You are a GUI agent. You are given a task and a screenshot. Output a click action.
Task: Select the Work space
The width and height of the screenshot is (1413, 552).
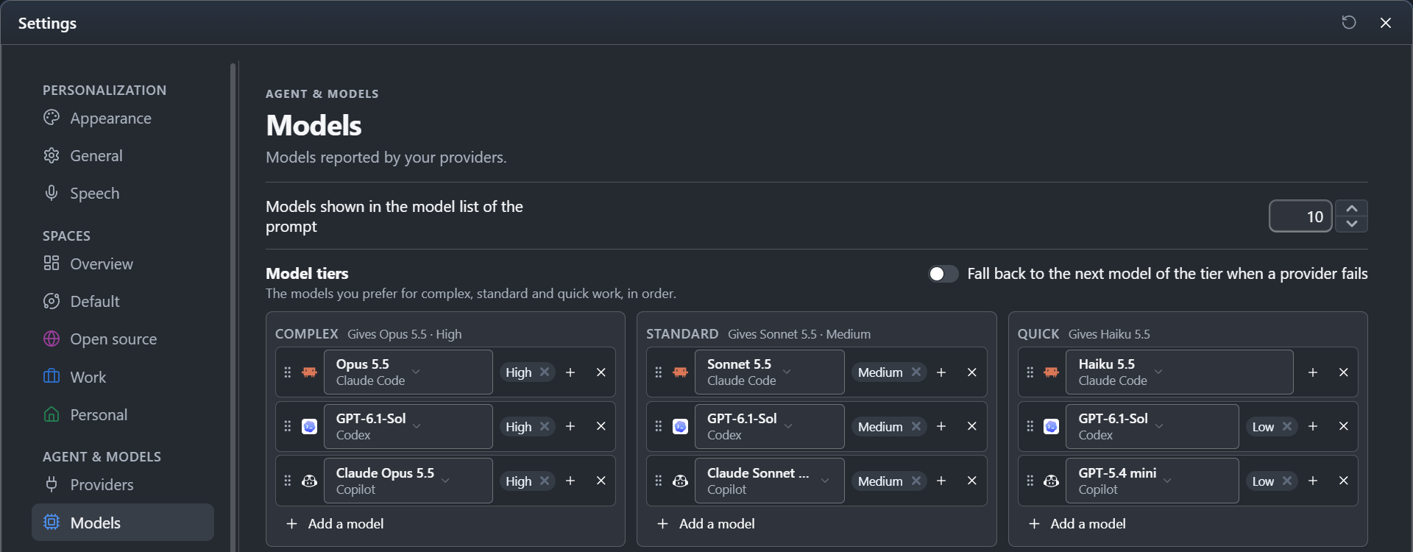click(x=123, y=377)
